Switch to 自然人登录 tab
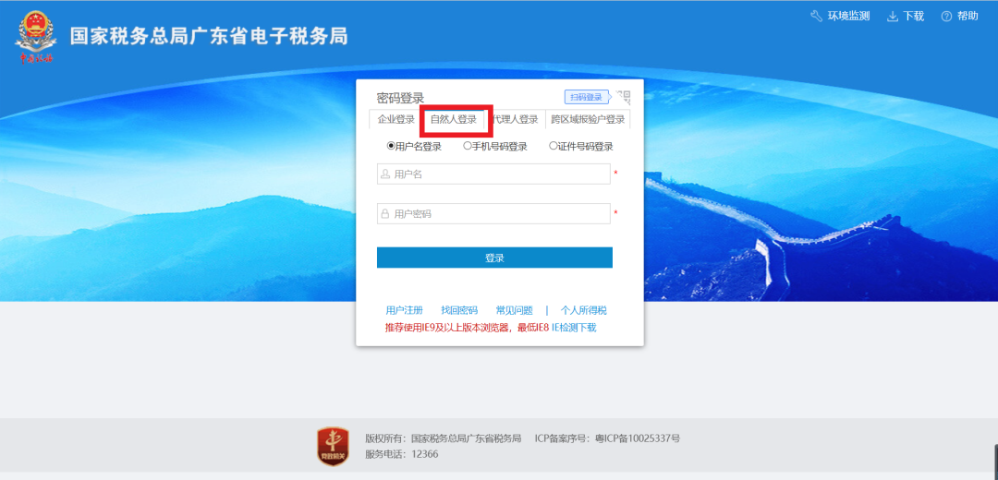This screenshot has height=480, width=998. click(453, 119)
